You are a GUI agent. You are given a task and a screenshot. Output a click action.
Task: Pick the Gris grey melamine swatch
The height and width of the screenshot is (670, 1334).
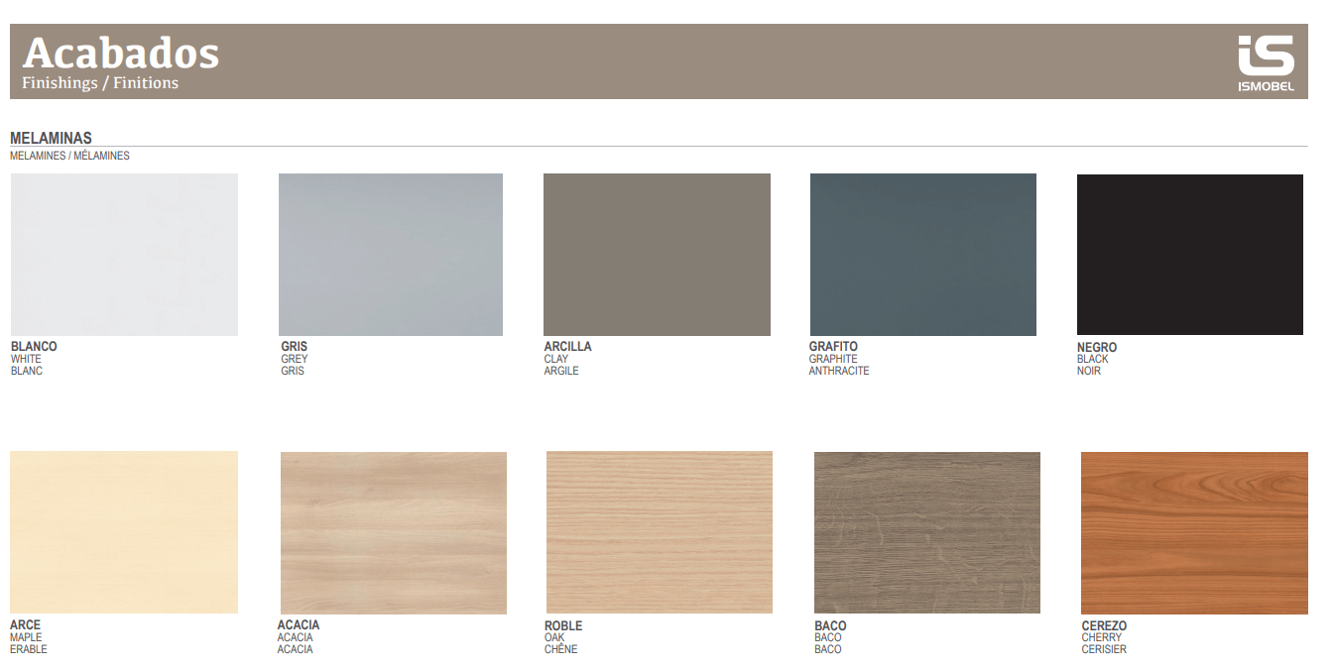click(x=391, y=255)
